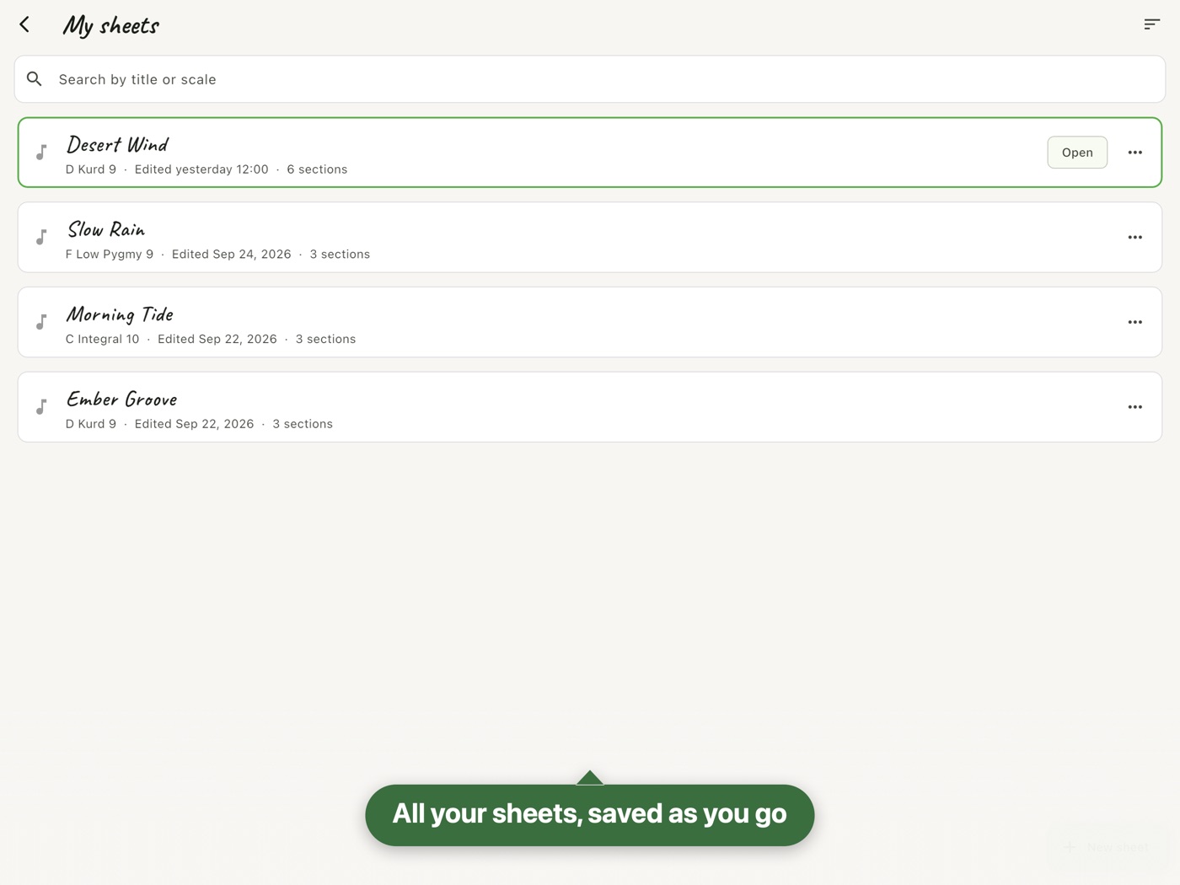Viewport: 1180px width, 885px height.
Task: Click the My sheets page heading
Action: click(x=110, y=25)
